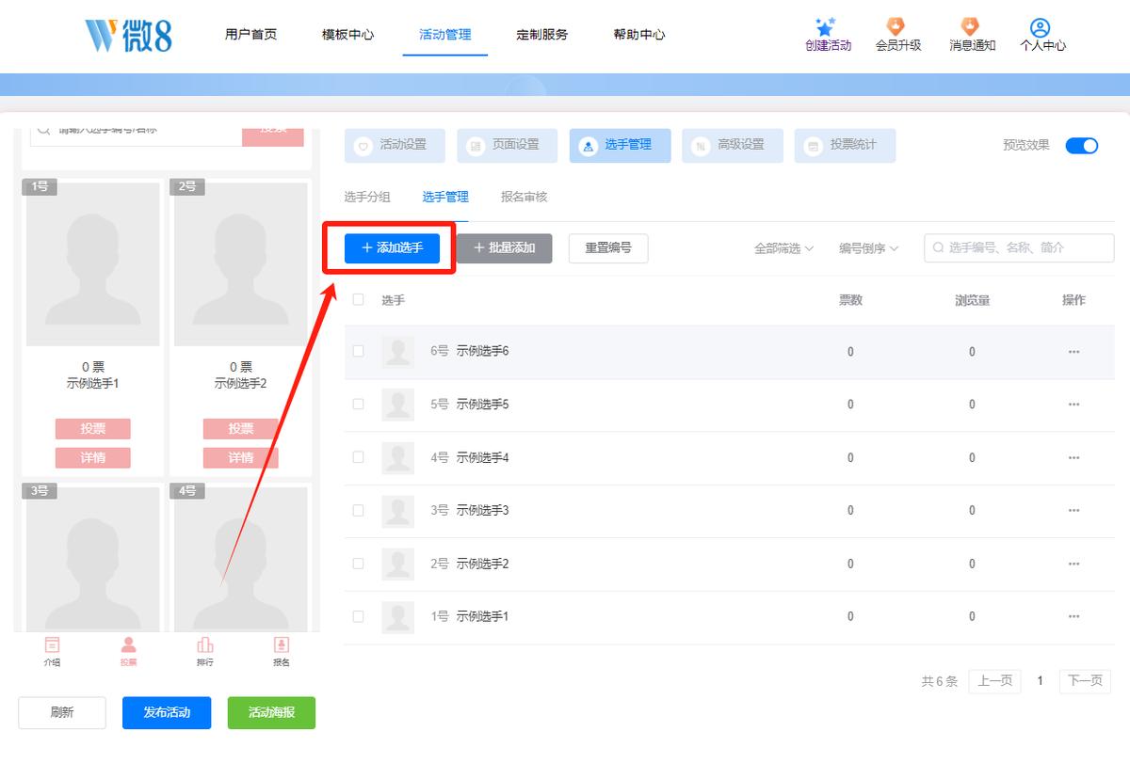Click 投票 button under 示例选手2
Viewport: 1130px width, 779px height.
[240, 429]
